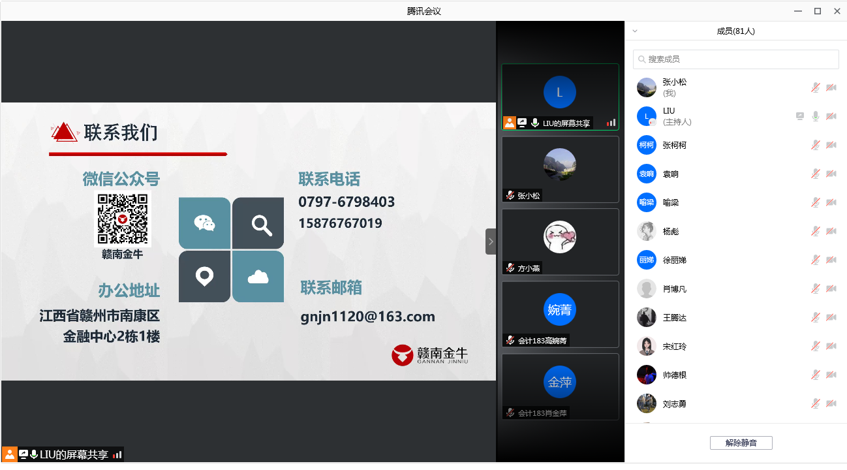Click member name 袁响 in the list
Viewport: 847px width, 470px height.
point(671,174)
